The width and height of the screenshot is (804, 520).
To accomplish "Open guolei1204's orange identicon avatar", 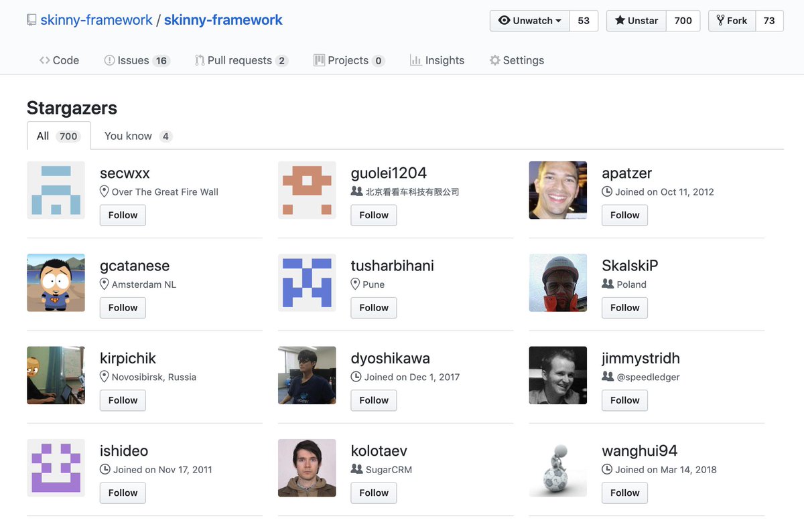I will coord(307,190).
